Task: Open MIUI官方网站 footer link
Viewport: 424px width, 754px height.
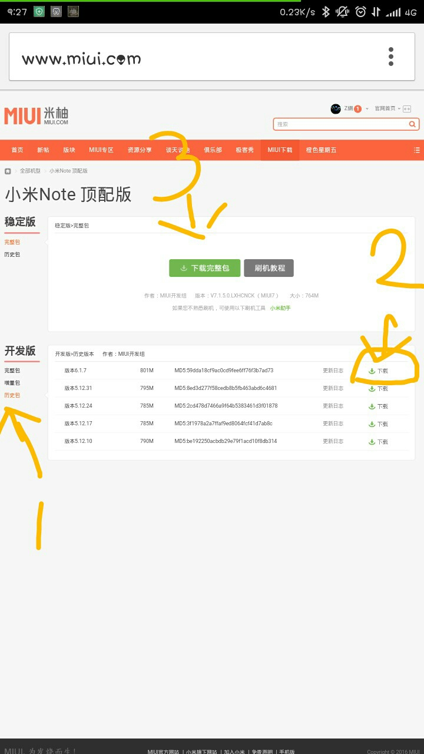Action: pos(163,752)
